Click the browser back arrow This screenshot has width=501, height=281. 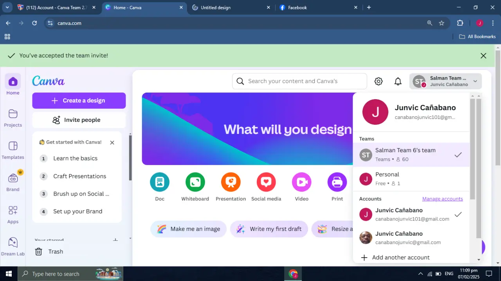[8, 23]
